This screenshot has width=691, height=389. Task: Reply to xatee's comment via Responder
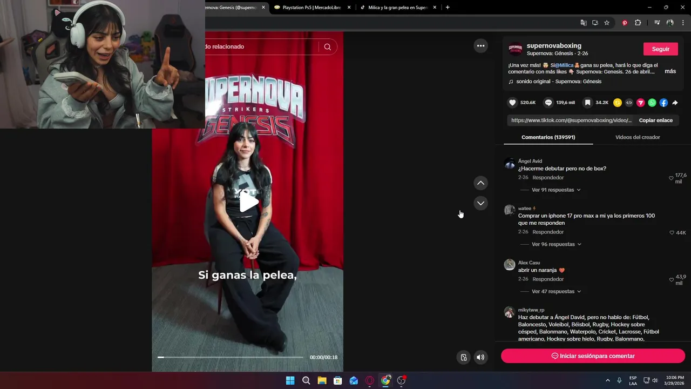[x=548, y=232]
